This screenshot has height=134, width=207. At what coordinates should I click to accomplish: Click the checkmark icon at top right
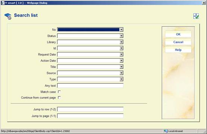click(x=196, y=16)
